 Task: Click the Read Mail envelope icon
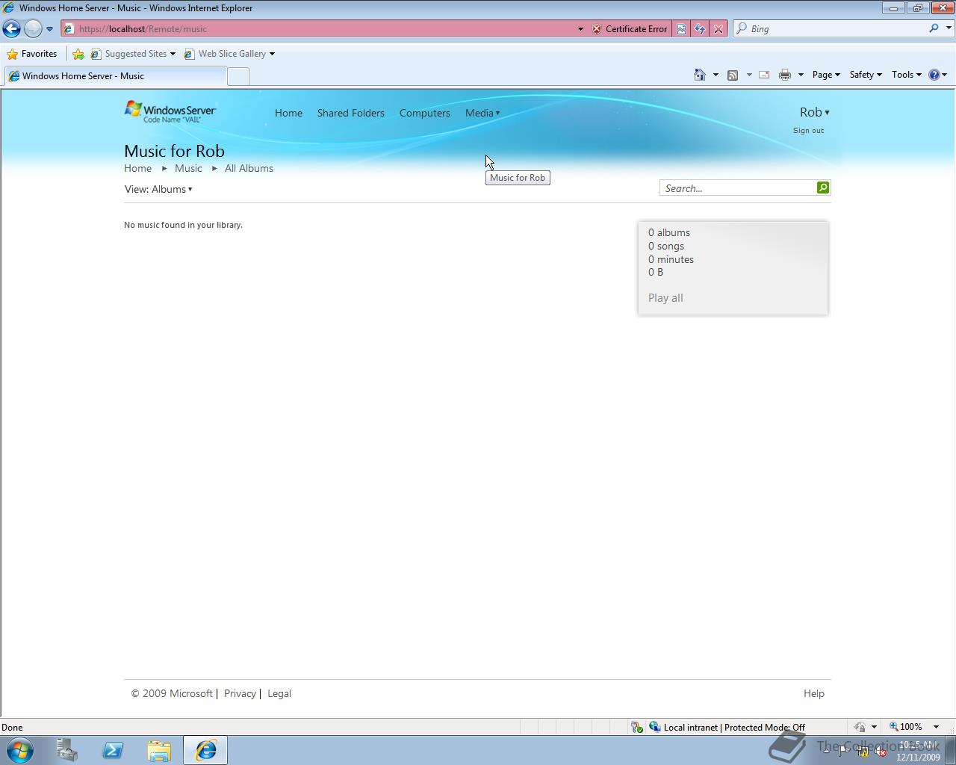(x=764, y=75)
